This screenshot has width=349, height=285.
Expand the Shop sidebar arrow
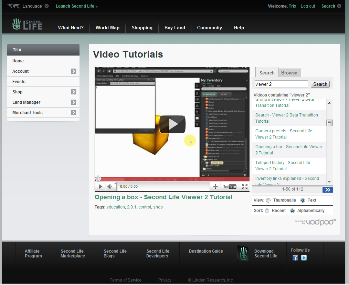tap(73, 92)
